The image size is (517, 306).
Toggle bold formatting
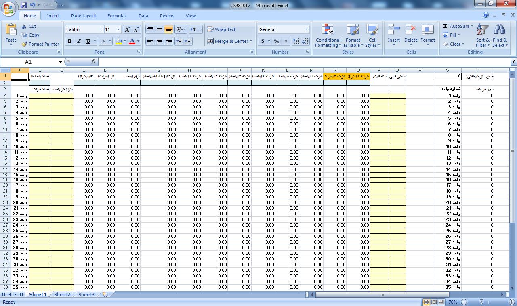(69, 41)
